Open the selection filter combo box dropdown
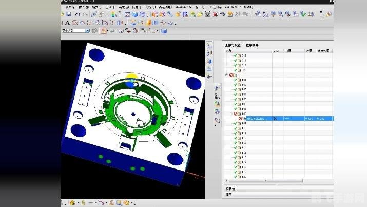Screen dimensions: 367x207 pyautogui.click(x=87, y=31)
